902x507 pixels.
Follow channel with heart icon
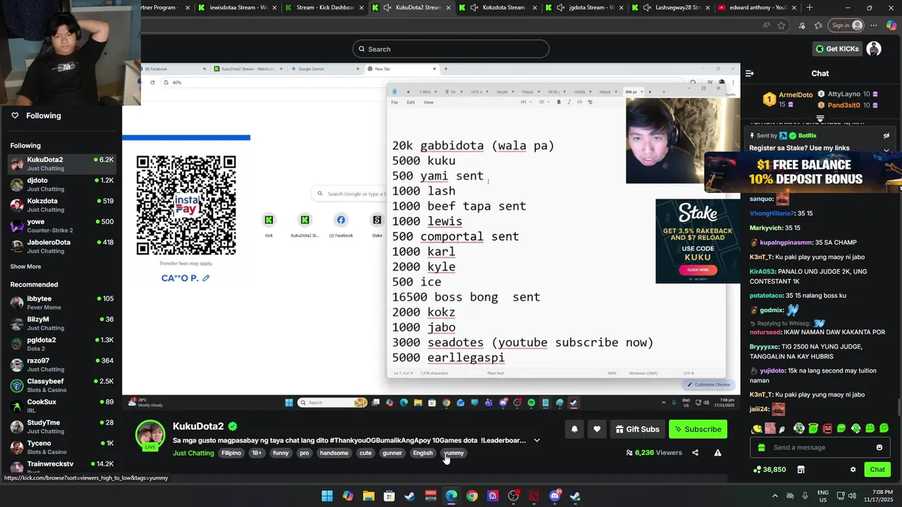click(597, 429)
